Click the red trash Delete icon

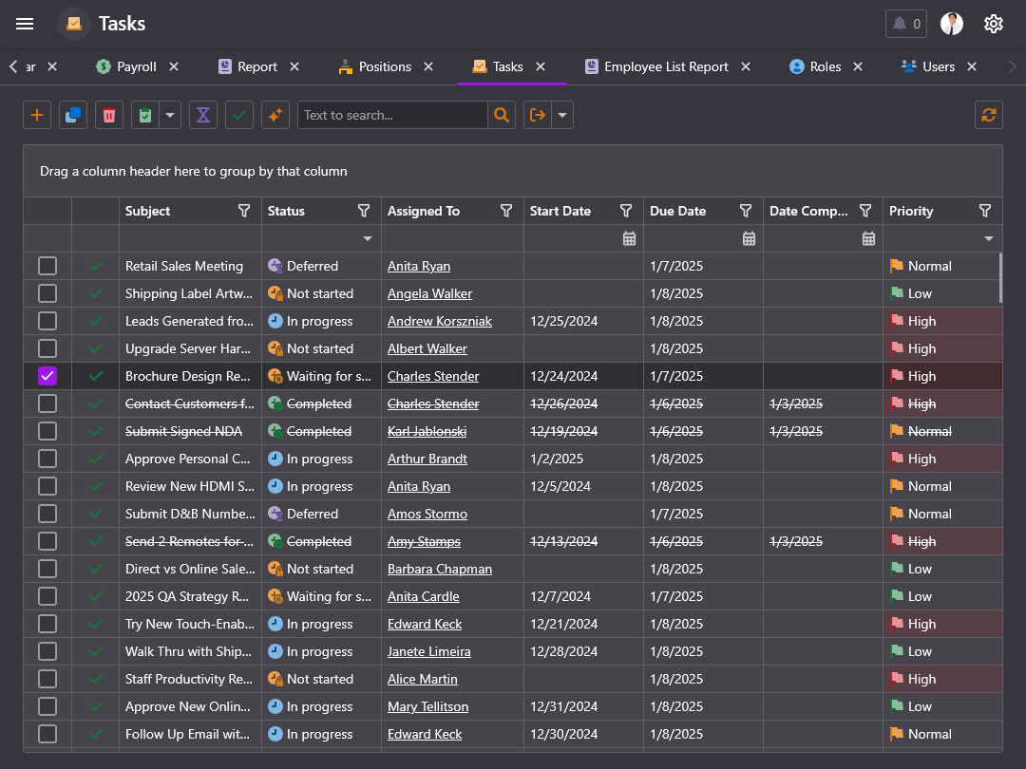click(109, 115)
